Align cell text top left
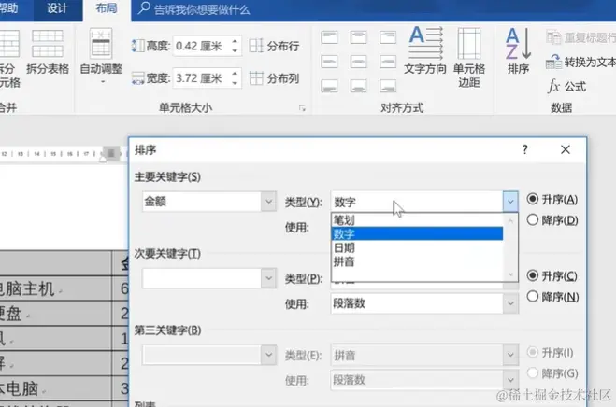The height and width of the screenshot is (407, 616). (329, 37)
